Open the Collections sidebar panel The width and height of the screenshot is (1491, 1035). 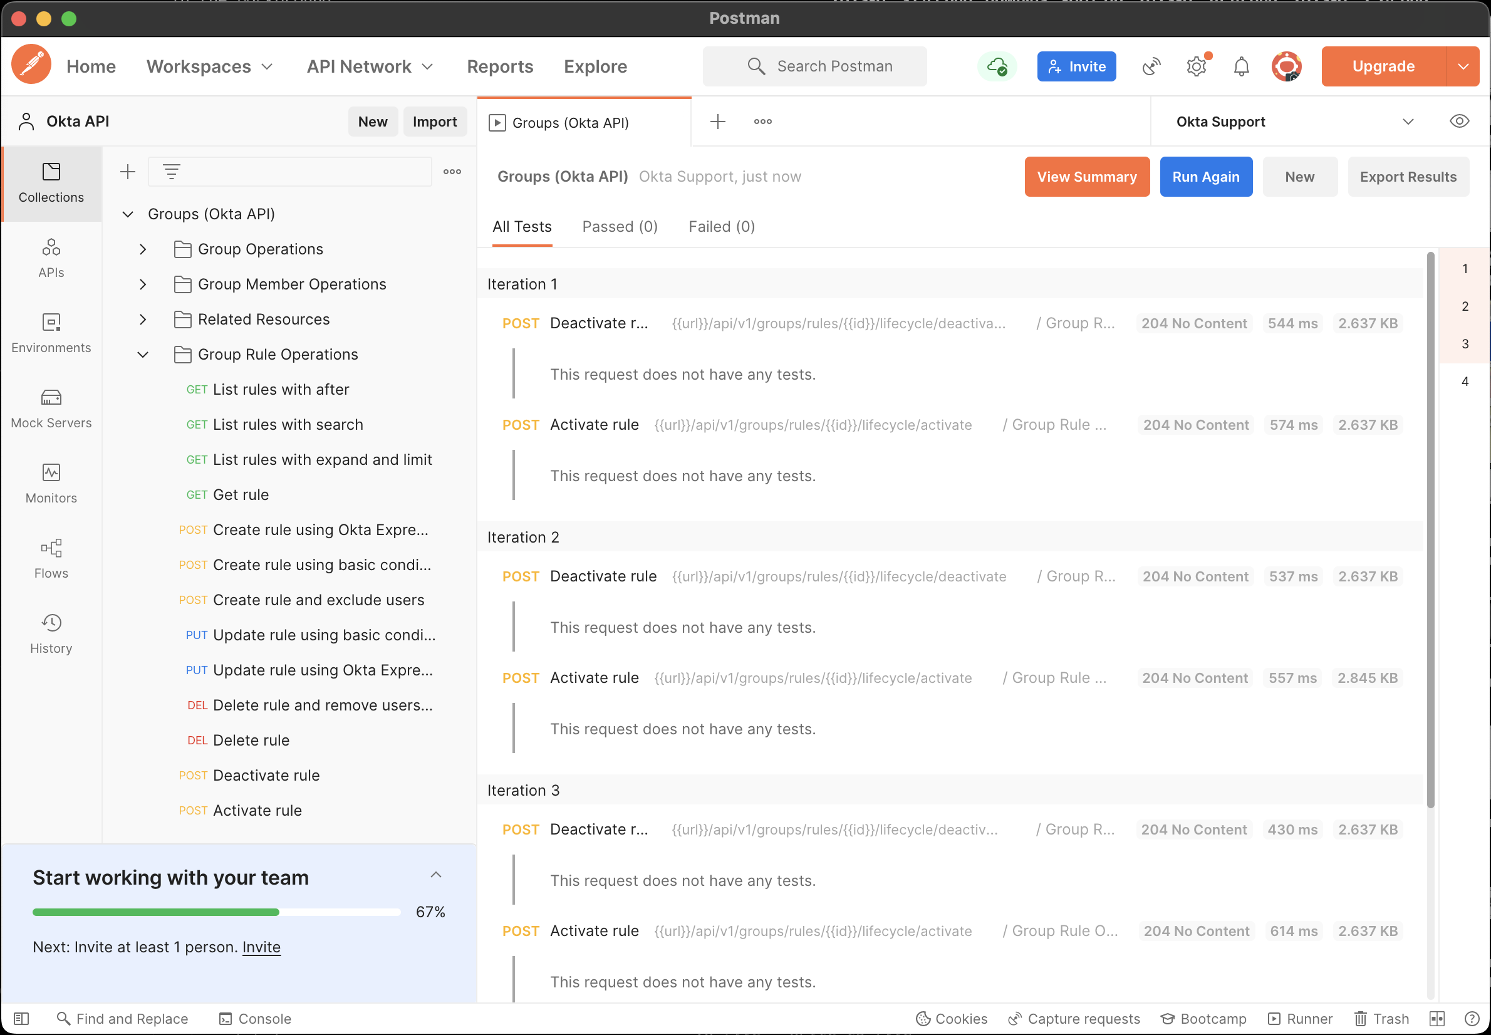tap(51, 184)
